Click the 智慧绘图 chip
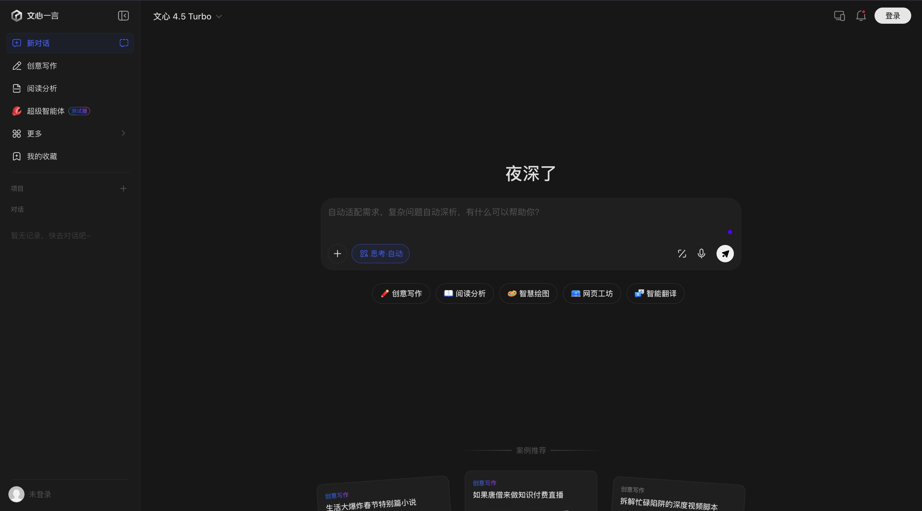Screen dimensions: 922x511 point(528,294)
